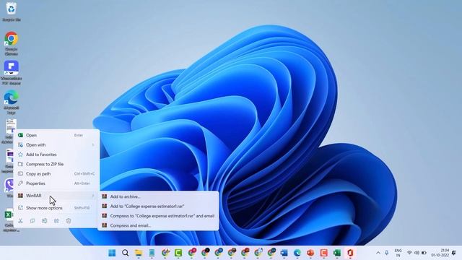462x260 pixels.
Task: Open Word from the taskbar
Action: 284,253
